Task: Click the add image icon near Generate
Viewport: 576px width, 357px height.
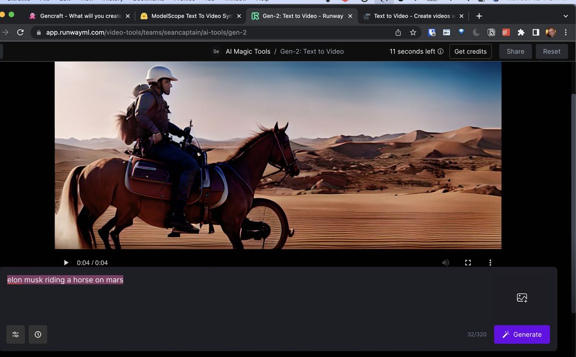Action: pos(522,297)
